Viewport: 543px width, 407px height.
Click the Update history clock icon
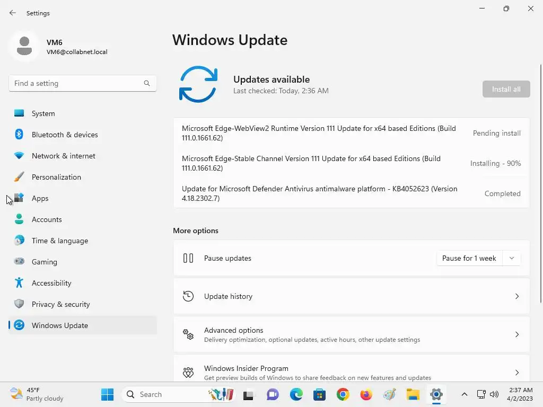click(x=188, y=296)
